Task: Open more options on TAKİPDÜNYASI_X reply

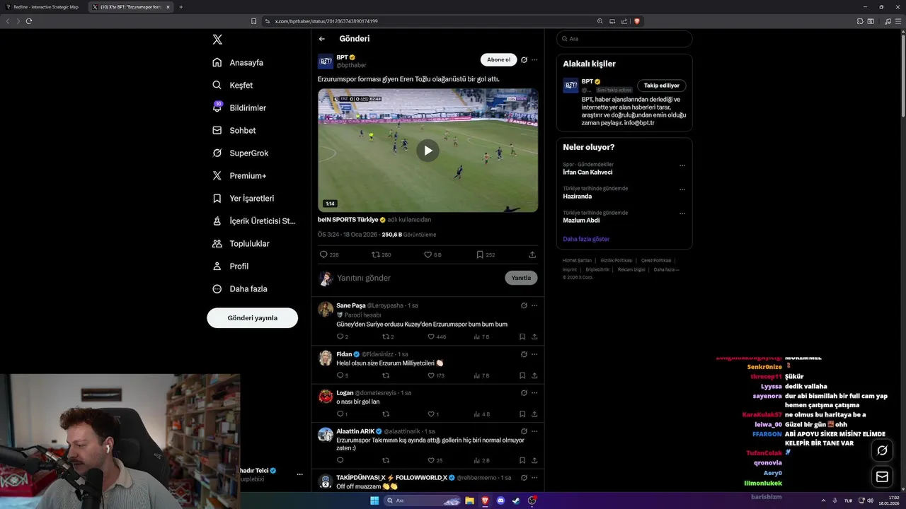Action: click(534, 477)
